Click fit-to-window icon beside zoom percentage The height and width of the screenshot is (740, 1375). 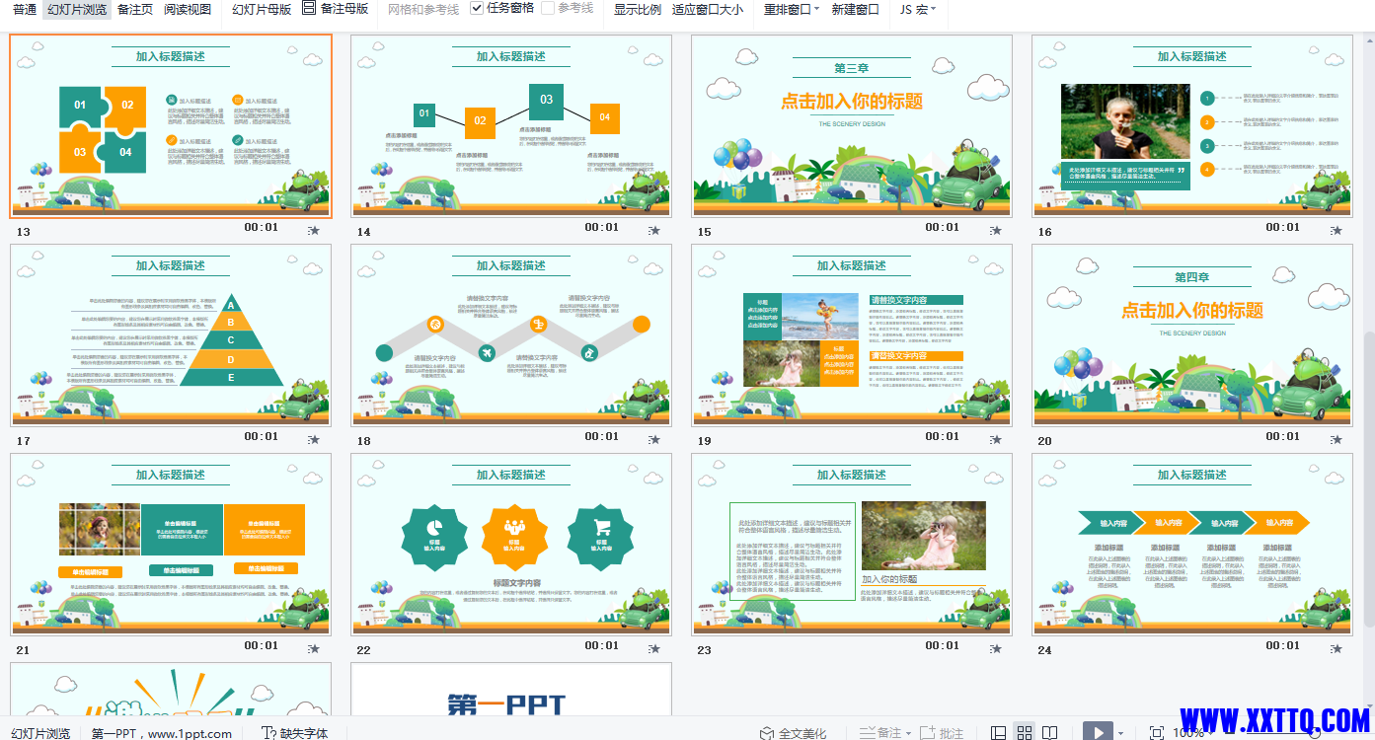tap(1157, 733)
